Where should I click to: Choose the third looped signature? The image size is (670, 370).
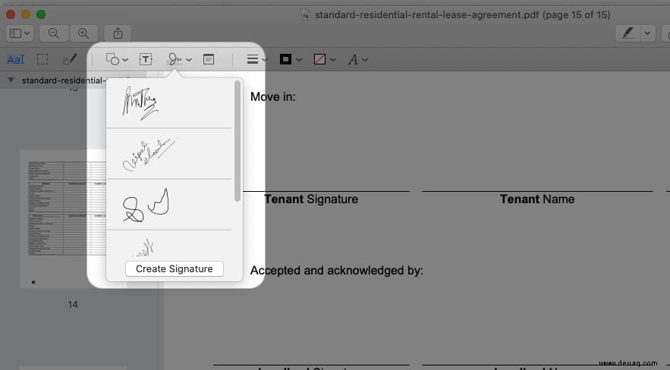[x=168, y=205]
